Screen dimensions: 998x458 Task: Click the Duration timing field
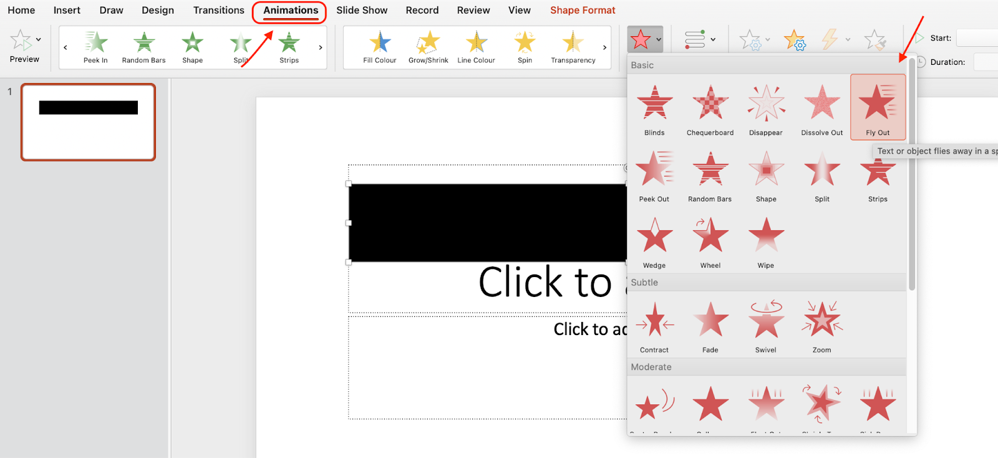click(986, 62)
